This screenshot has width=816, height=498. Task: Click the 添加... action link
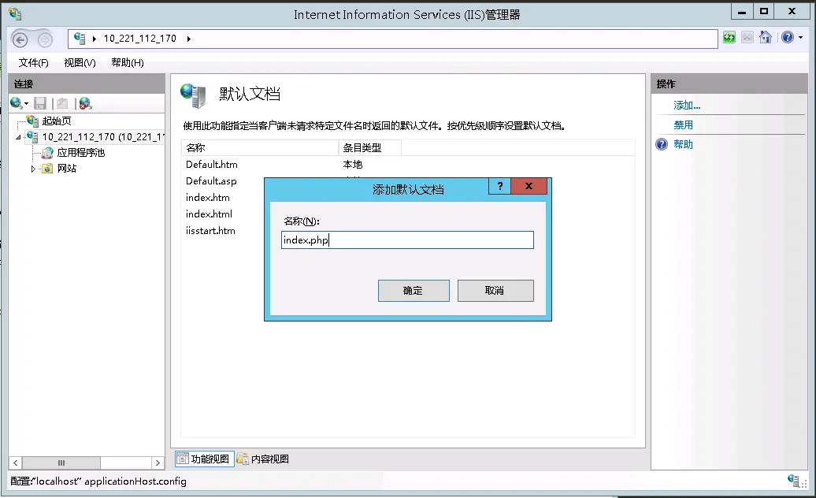click(x=687, y=106)
